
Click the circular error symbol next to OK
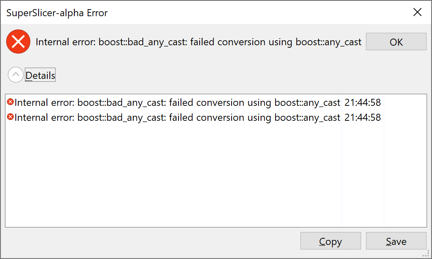(x=18, y=42)
